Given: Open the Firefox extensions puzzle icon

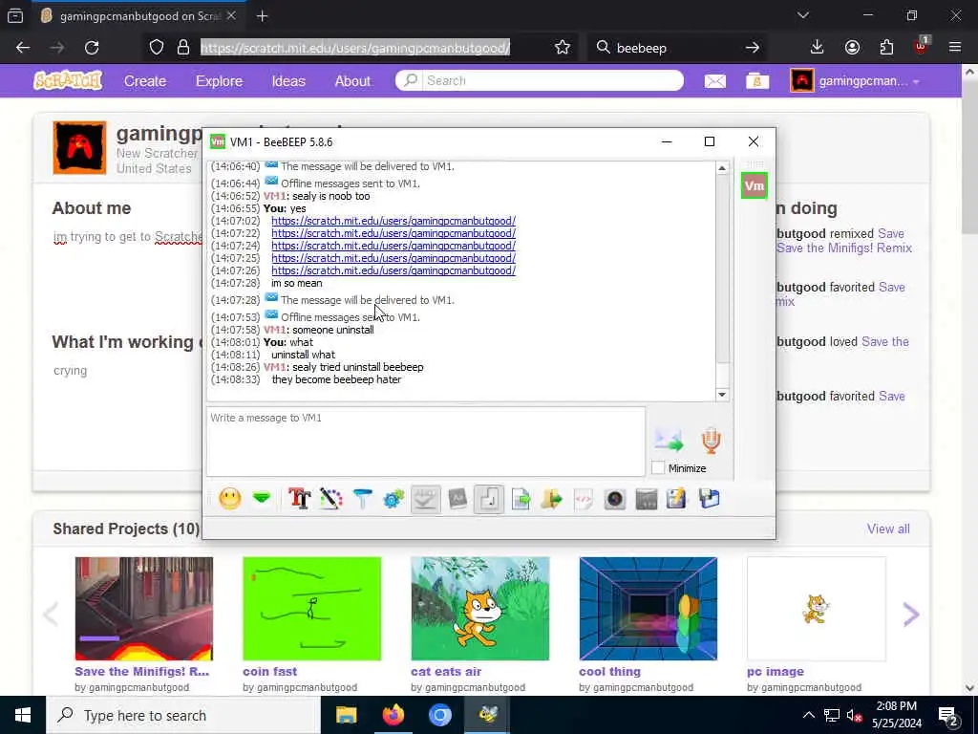Looking at the screenshot, I should pyautogui.click(x=886, y=48).
